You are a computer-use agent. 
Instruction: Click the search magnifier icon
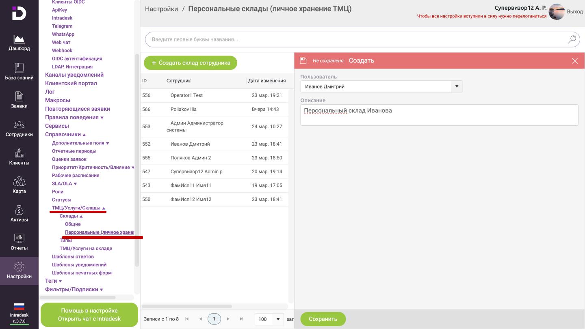(572, 39)
